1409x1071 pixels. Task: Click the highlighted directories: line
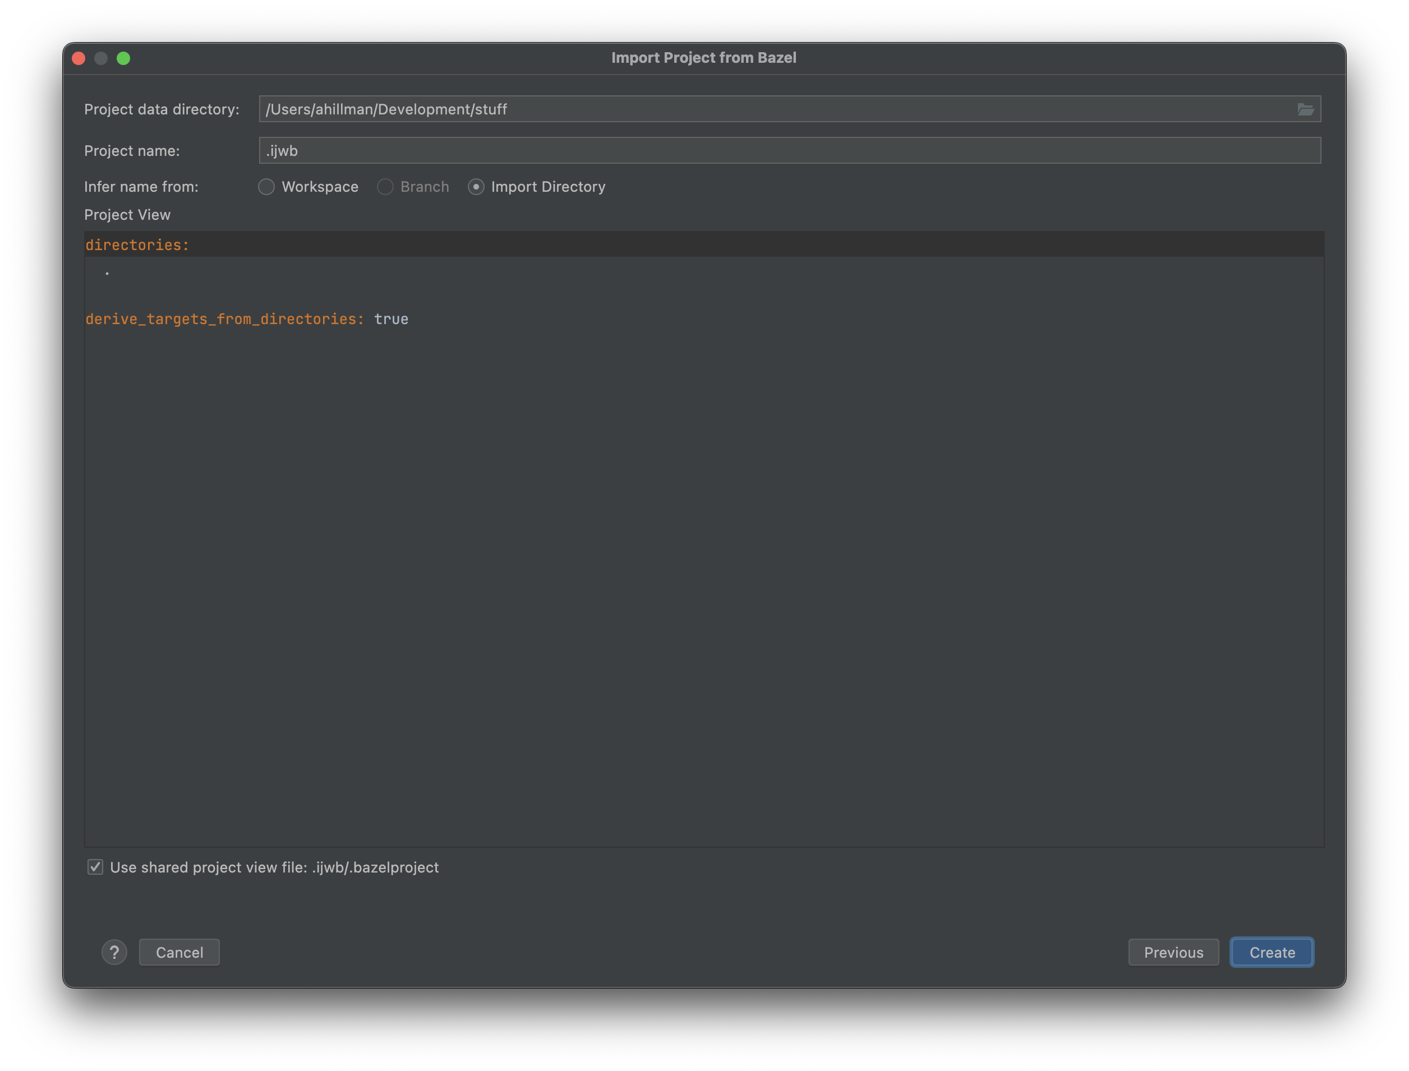tap(136, 244)
